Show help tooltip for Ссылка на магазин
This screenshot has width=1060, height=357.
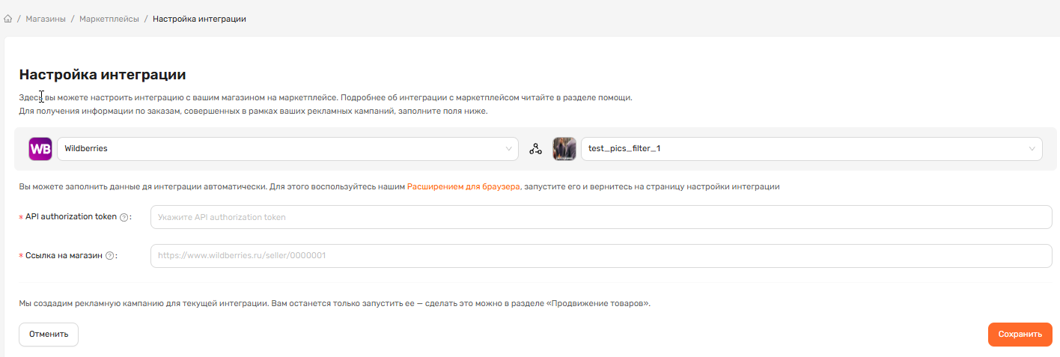pyautogui.click(x=110, y=256)
